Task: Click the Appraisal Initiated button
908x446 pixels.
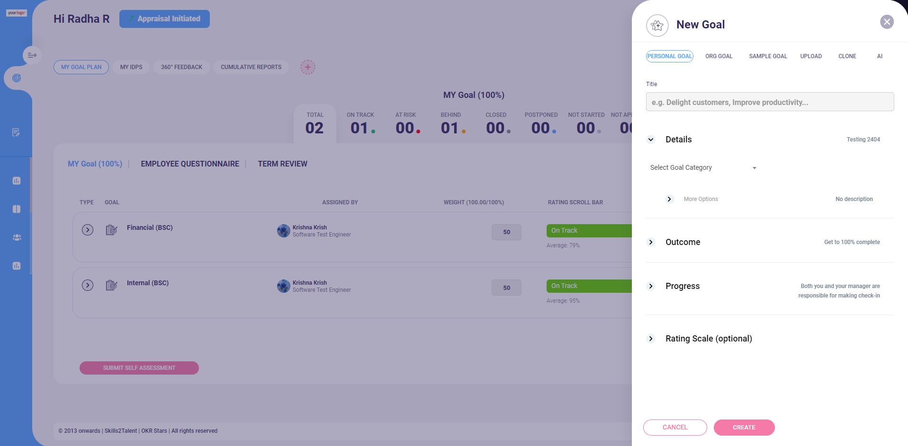Action: [164, 19]
